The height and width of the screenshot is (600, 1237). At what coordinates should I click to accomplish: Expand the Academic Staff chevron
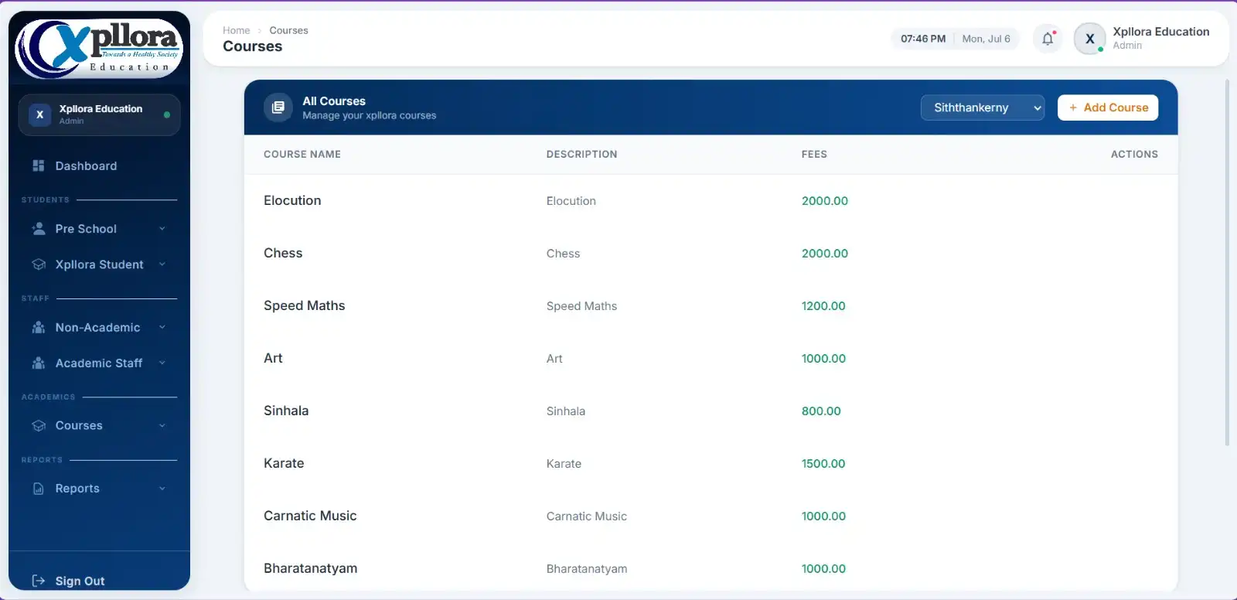[162, 363]
